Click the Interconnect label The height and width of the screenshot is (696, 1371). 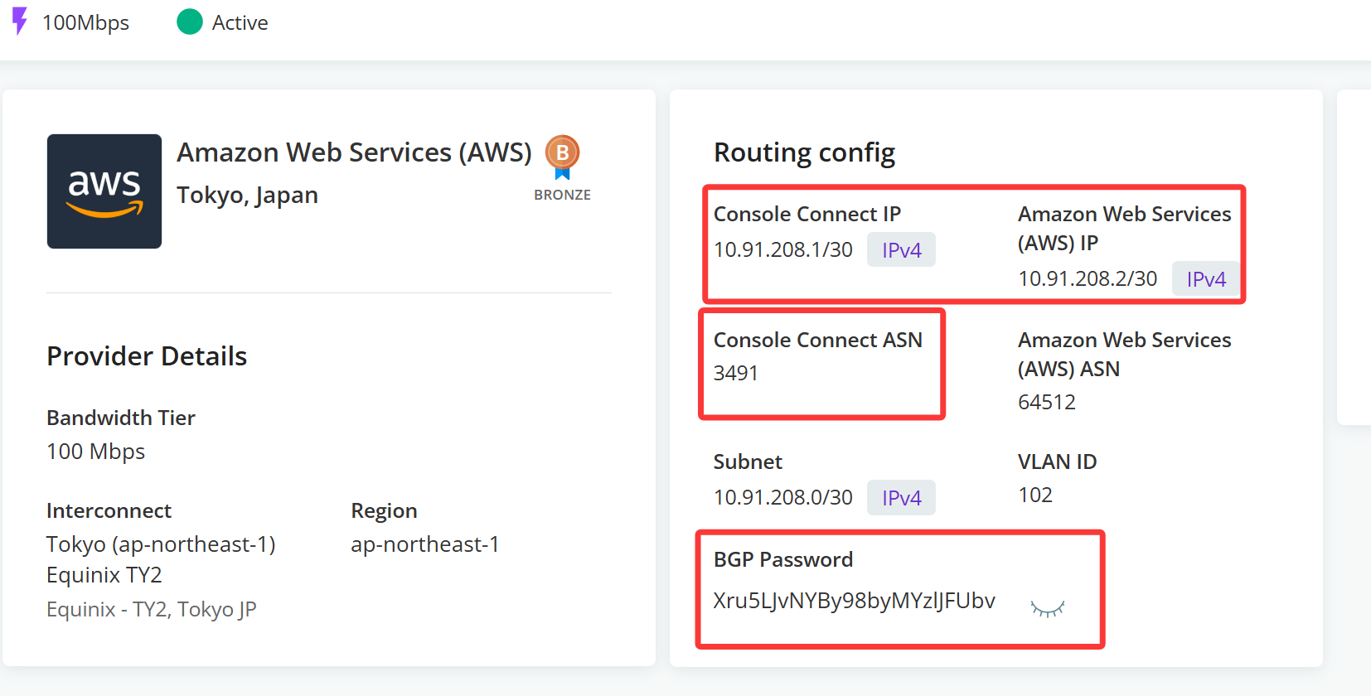point(109,510)
